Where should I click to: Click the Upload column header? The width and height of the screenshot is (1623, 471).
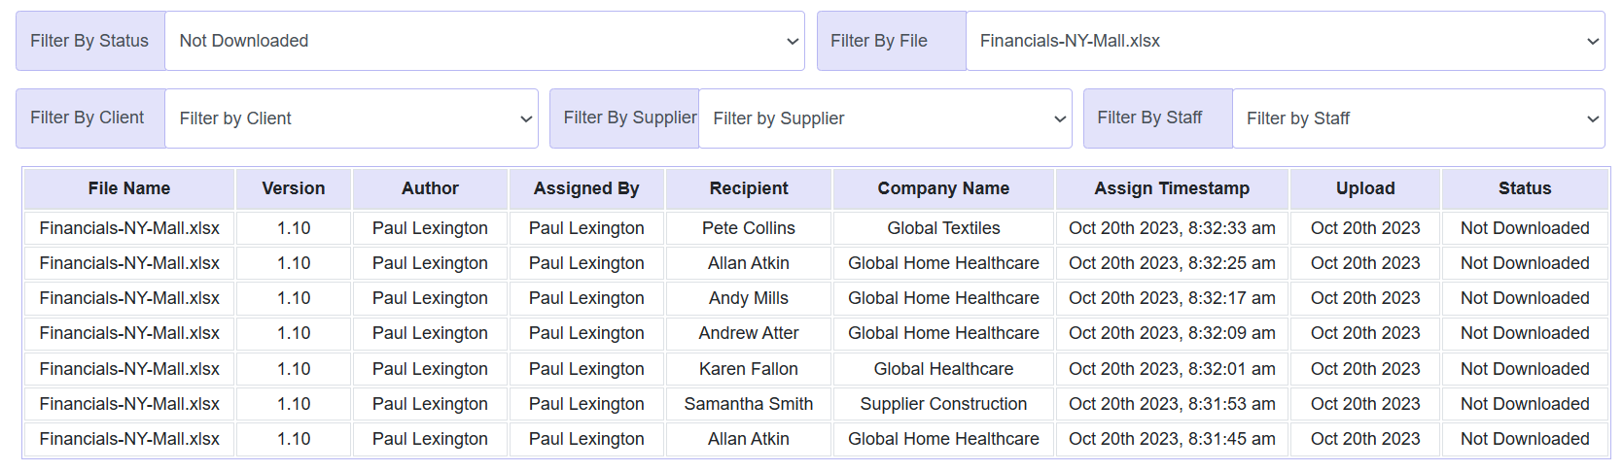coord(1365,188)
